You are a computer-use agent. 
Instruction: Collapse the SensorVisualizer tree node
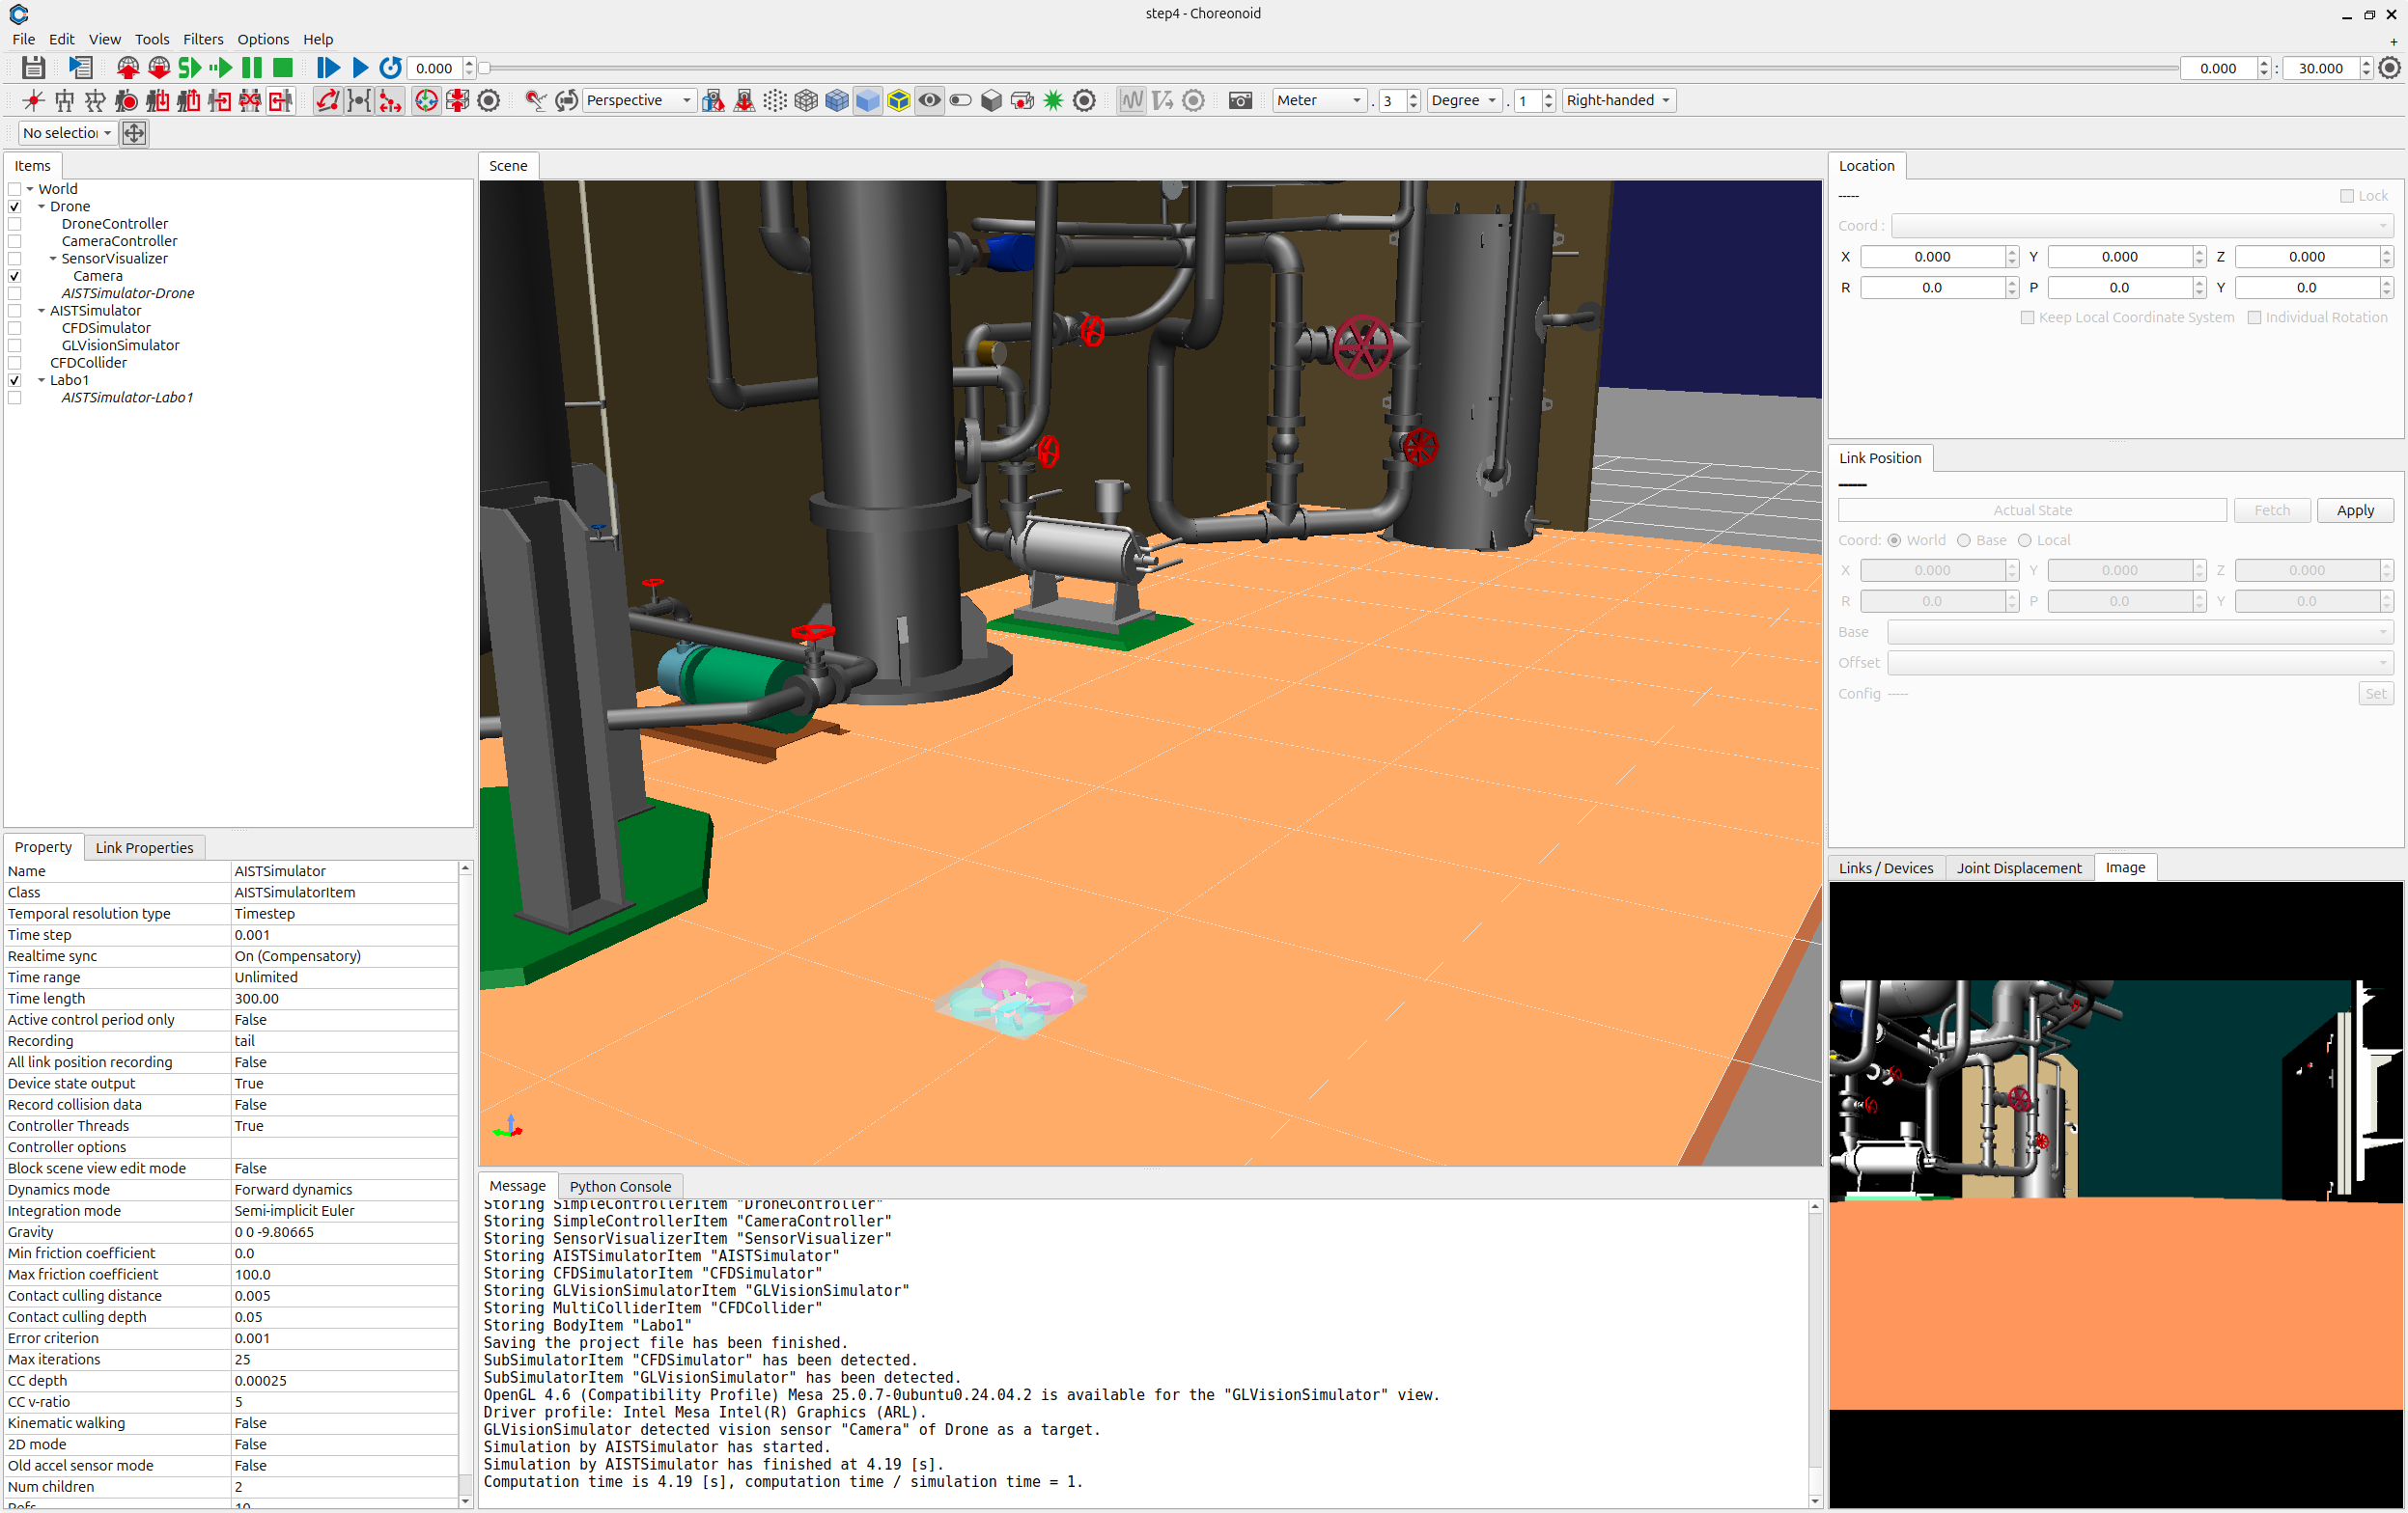click(53, 259)
